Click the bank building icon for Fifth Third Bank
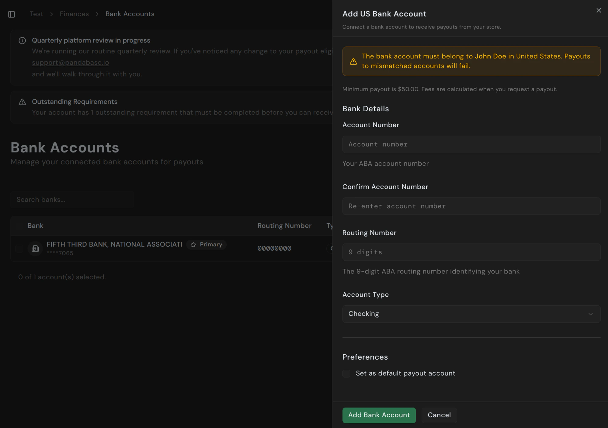The height and width of the screenshot is (428, 608). tap(35, 249)
